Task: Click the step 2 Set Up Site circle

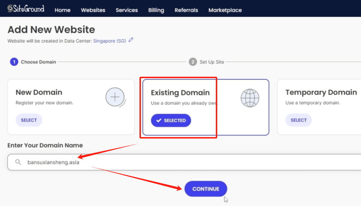Action: pos(193,62)
